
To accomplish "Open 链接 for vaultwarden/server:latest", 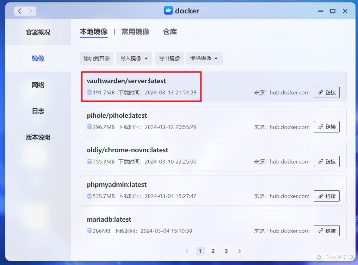I will pyautogui.click(x=327, y=92).
